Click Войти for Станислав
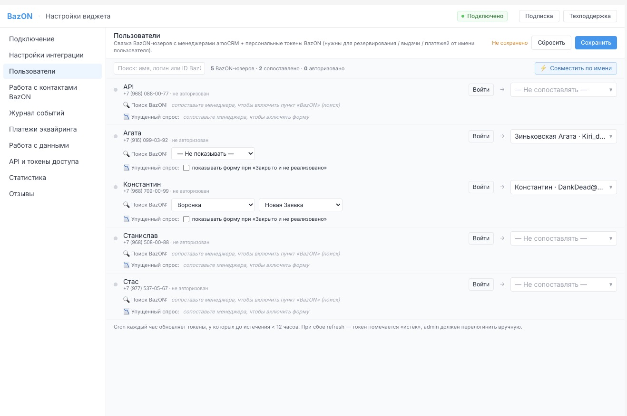Screen dimensions: 627x416 481,238
